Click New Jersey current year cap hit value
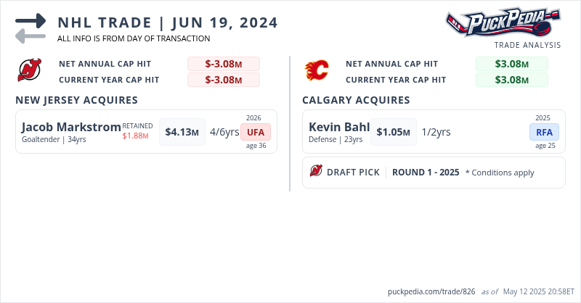The width and height of the screenshot is (581, 303). pos(223,80)
